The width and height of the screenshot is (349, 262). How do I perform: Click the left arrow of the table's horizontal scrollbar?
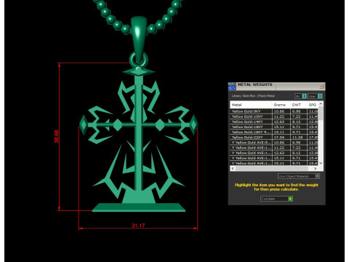(233, 168)
